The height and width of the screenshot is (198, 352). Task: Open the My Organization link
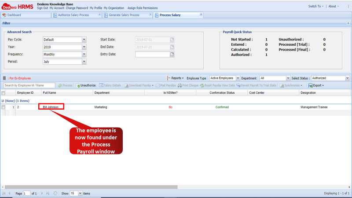[114, 8]
